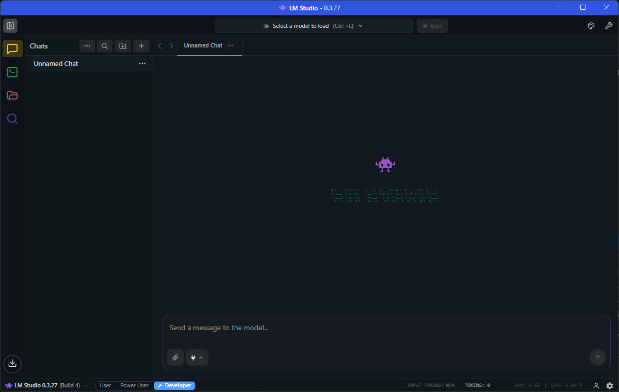This screenshot has width=619, height=392.
Task: Open the wrench settings icon at top right
Action: 608,26
